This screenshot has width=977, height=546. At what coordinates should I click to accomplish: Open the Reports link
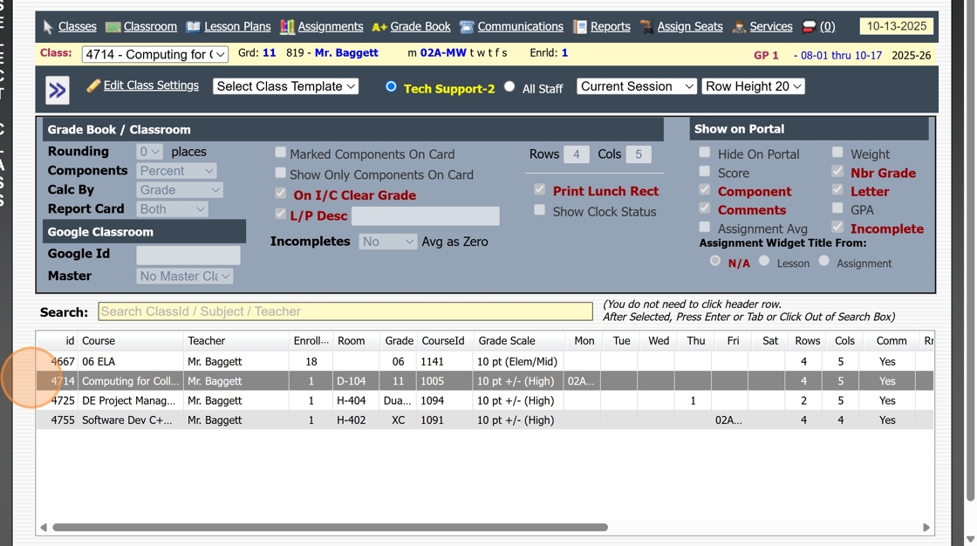610,26
